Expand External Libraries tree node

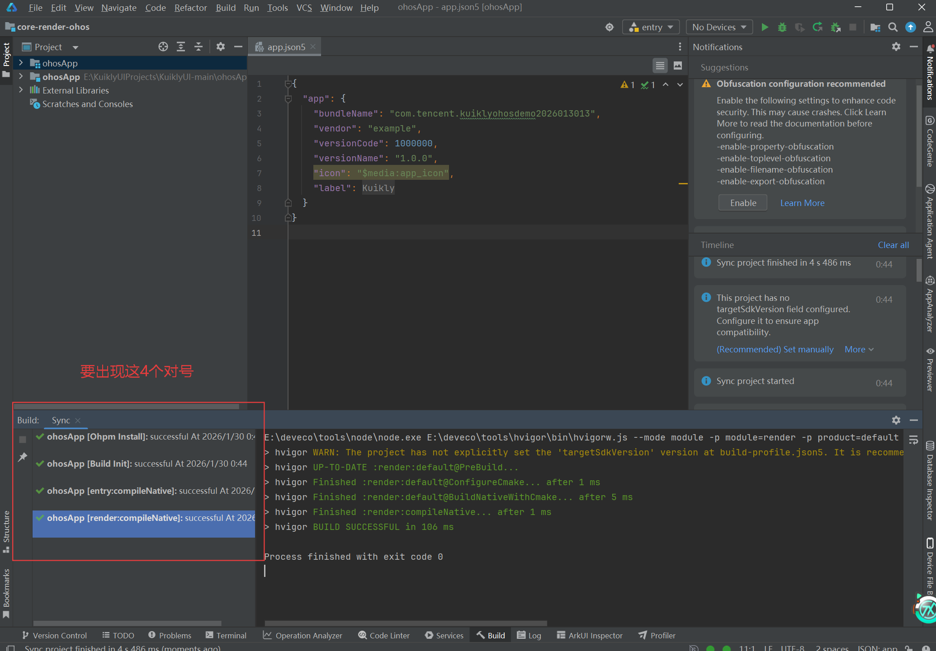click(x=21, y=90)
